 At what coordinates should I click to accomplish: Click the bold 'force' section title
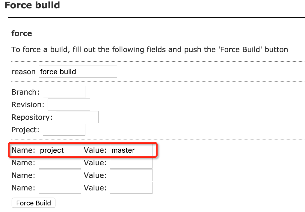(22, 33)
